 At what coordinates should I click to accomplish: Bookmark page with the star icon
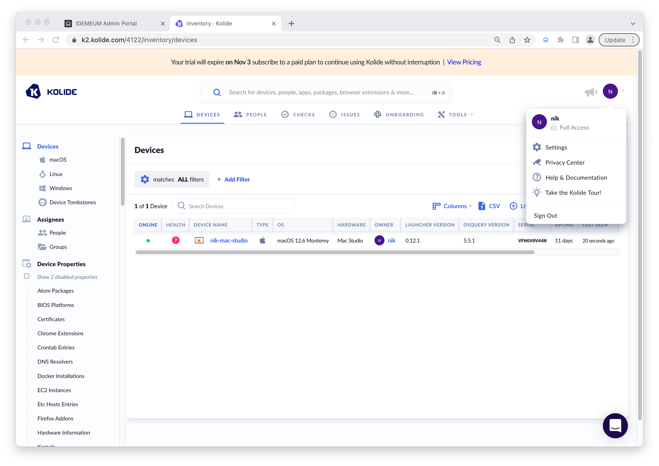click(527, 40)
